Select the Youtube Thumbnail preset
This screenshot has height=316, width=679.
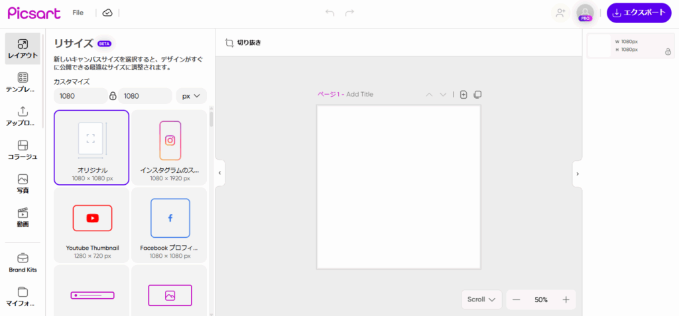92,225
